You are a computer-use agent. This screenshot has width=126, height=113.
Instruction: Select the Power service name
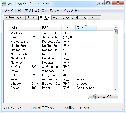pyautogui.click(x=15, y=88)
